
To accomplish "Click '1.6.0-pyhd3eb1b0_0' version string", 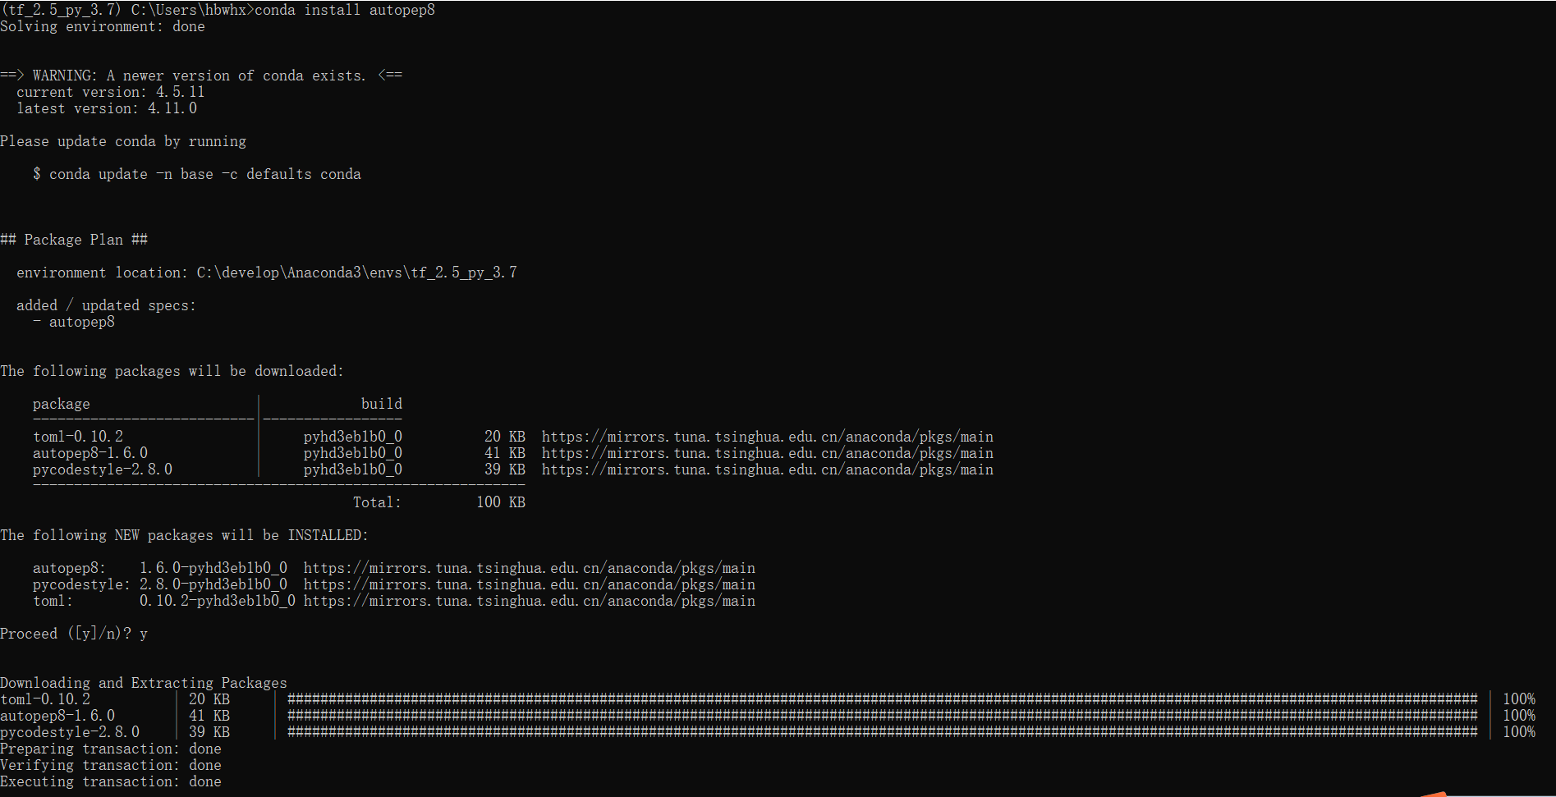I will point(213,568).
